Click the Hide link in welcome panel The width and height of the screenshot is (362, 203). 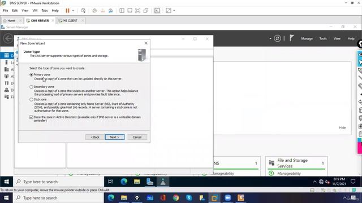342,128
